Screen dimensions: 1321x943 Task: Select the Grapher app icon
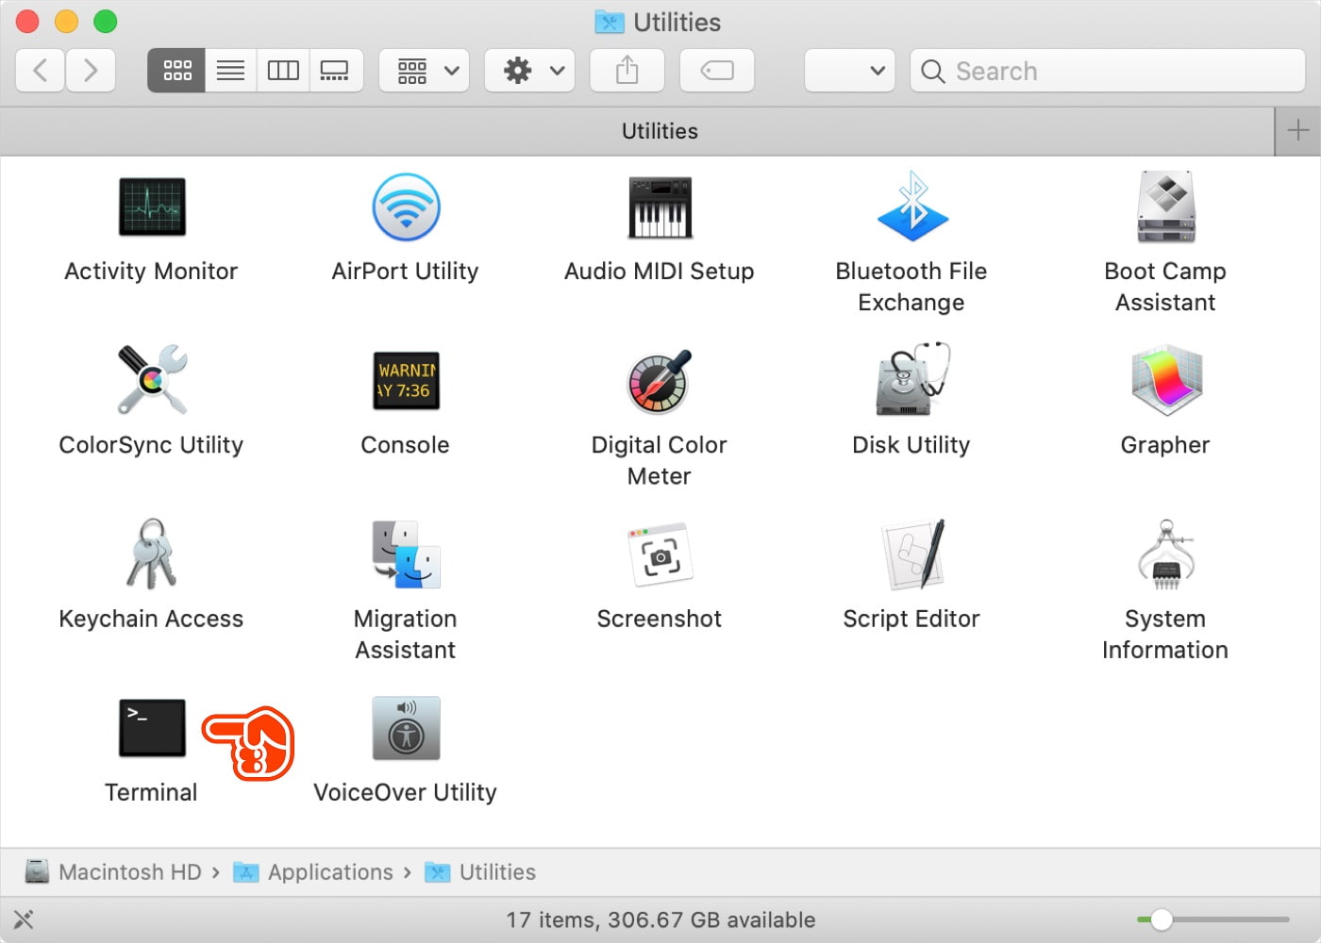pos(1166,380)
